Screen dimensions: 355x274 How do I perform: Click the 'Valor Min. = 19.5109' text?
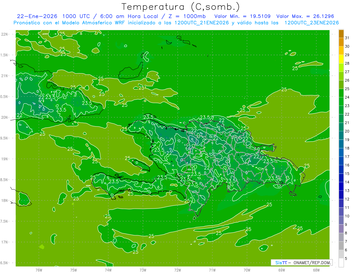242,16
